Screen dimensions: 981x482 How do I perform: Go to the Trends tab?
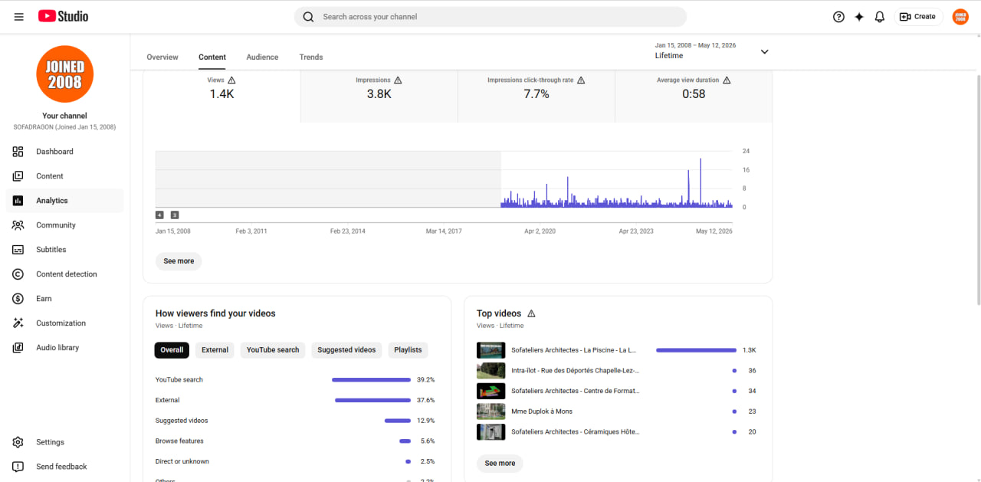click(x=311, y=57)
